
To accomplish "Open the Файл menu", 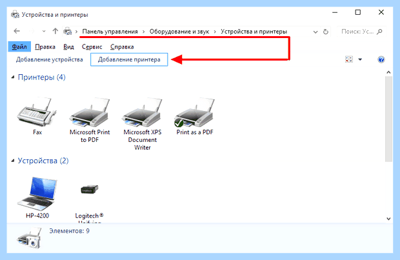I will pyautogui.click(x=19, y=46).
